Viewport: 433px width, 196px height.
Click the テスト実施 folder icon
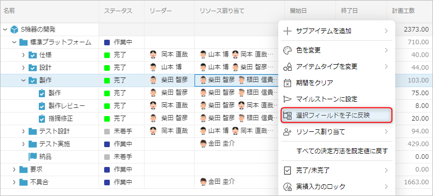(x=33, y=144)
